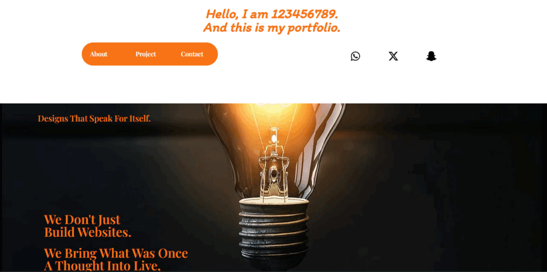Open the WhatsApp social link icon
This screenshot has width=547, height=272.
click(x=355, y=56)
